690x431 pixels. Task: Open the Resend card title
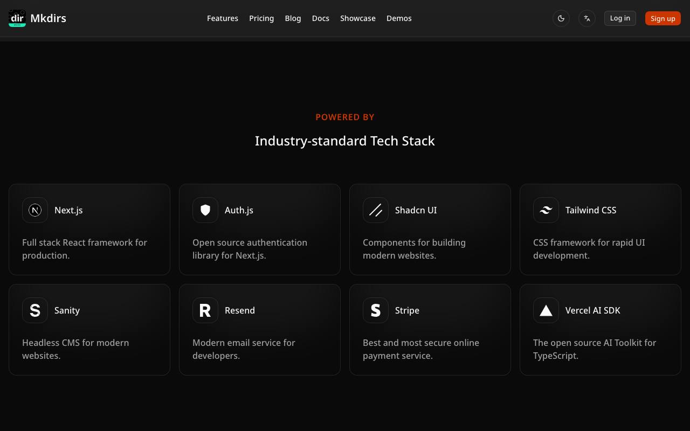pos(240,310)
